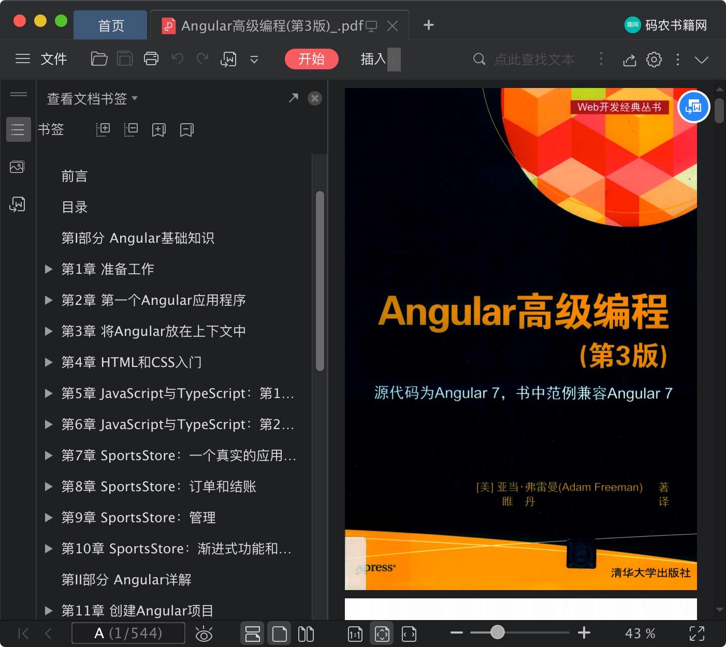This screenshot has height=647, width=726.
Task: Toggle two-page view
Action: tap(306, 634)
